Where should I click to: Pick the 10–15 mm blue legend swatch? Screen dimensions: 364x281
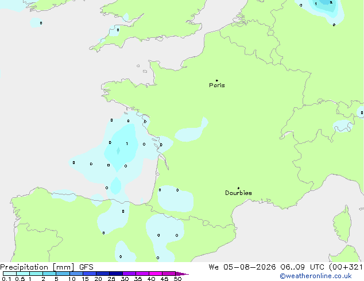(76, 274)
